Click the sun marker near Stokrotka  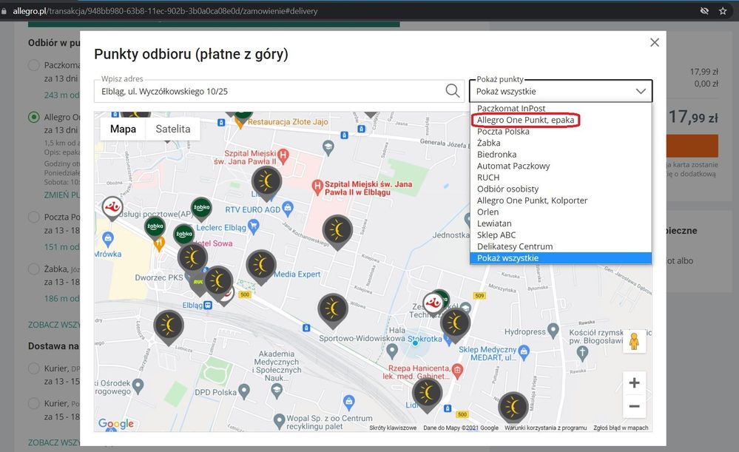455,324
